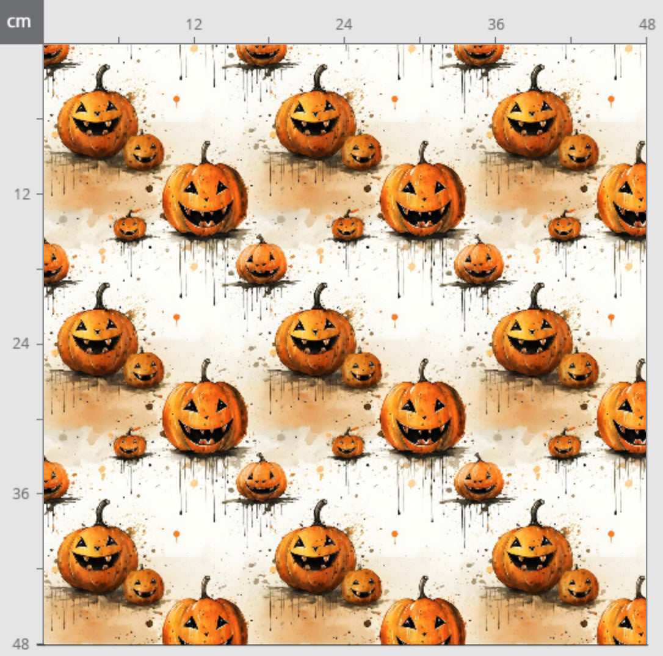Click unlabeled horizontal ruler tick between 24 and 36
Screen dimensions: 663x656
pyautogui.click(x=419, y=40)
